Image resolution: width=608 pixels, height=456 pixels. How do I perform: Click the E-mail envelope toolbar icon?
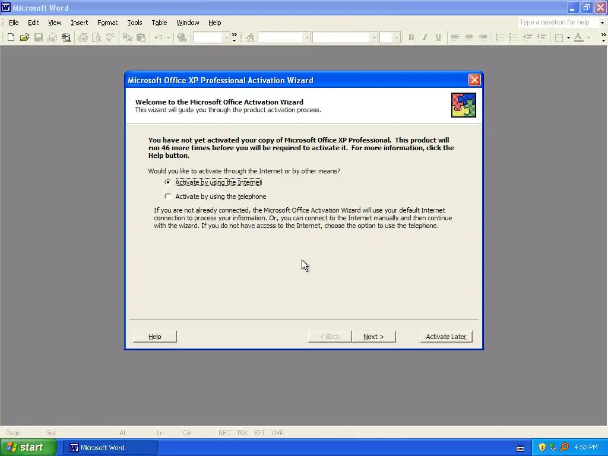pyautogui.click(x=52, y=37)
